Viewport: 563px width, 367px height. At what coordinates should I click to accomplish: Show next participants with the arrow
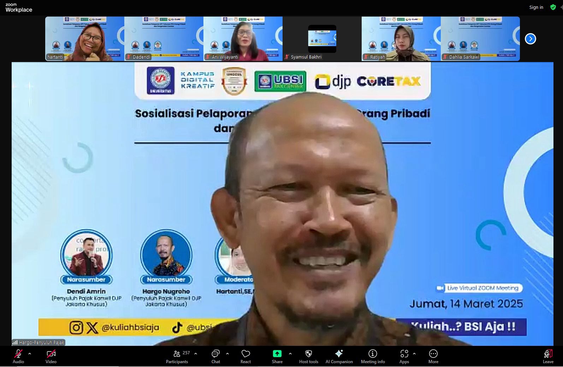(530, 39)
